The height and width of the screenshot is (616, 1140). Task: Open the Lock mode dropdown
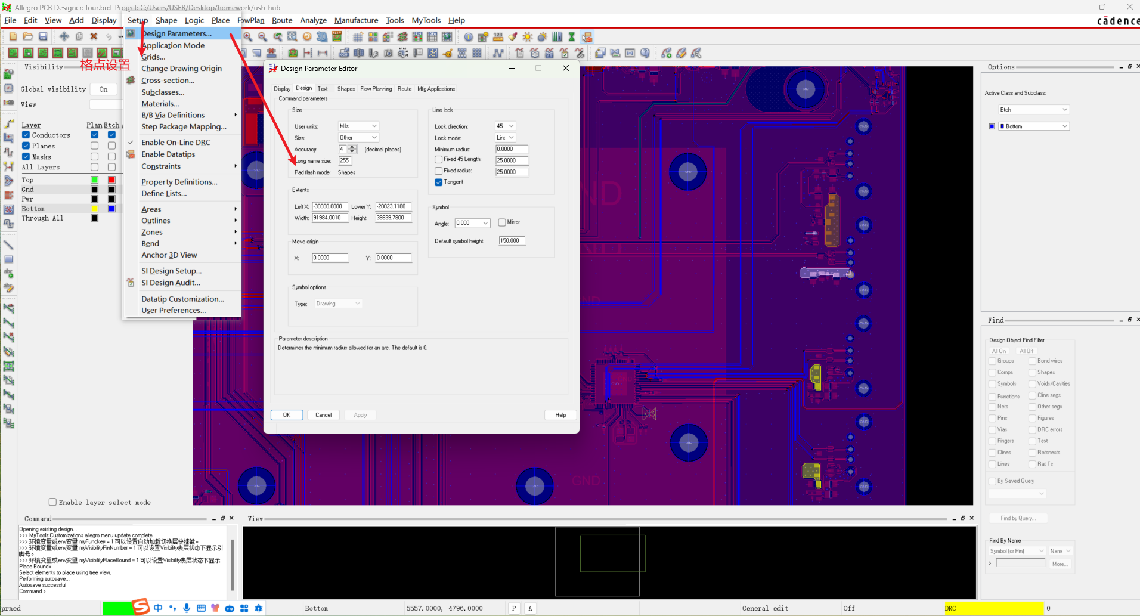coord(505,137)
